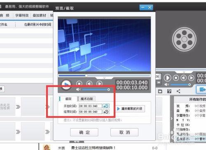Click the avatar beside the news headline

(x=47, y=148)
